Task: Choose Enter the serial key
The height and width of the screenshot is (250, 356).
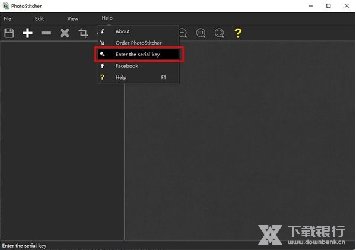Action: tap(138, 55)
